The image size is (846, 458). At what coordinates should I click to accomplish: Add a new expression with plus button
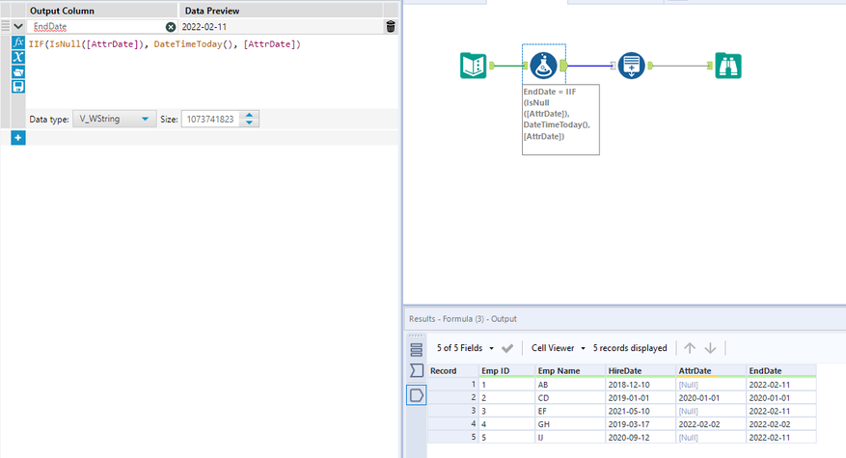pyautogui.click(x=17, y=138)
